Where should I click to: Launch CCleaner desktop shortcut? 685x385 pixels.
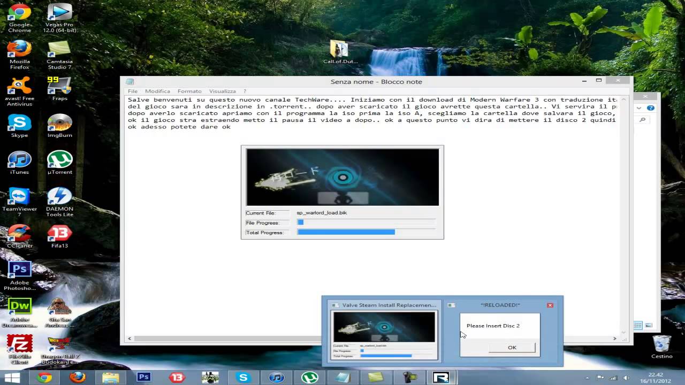19,236
